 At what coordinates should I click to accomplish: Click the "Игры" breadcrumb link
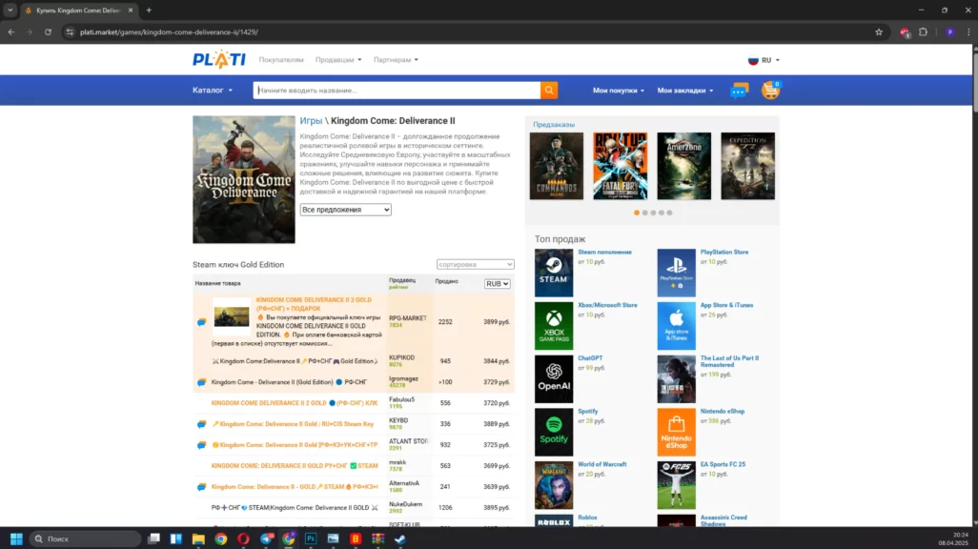(x=311, y=121)
